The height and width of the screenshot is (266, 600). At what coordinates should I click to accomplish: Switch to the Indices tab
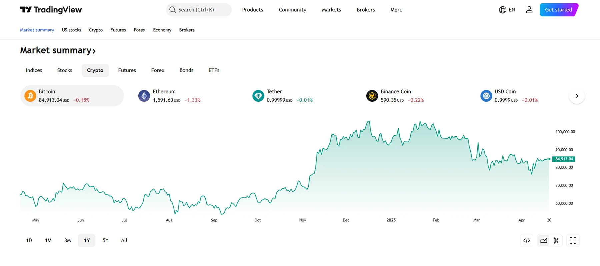click(x=34, y=70)
